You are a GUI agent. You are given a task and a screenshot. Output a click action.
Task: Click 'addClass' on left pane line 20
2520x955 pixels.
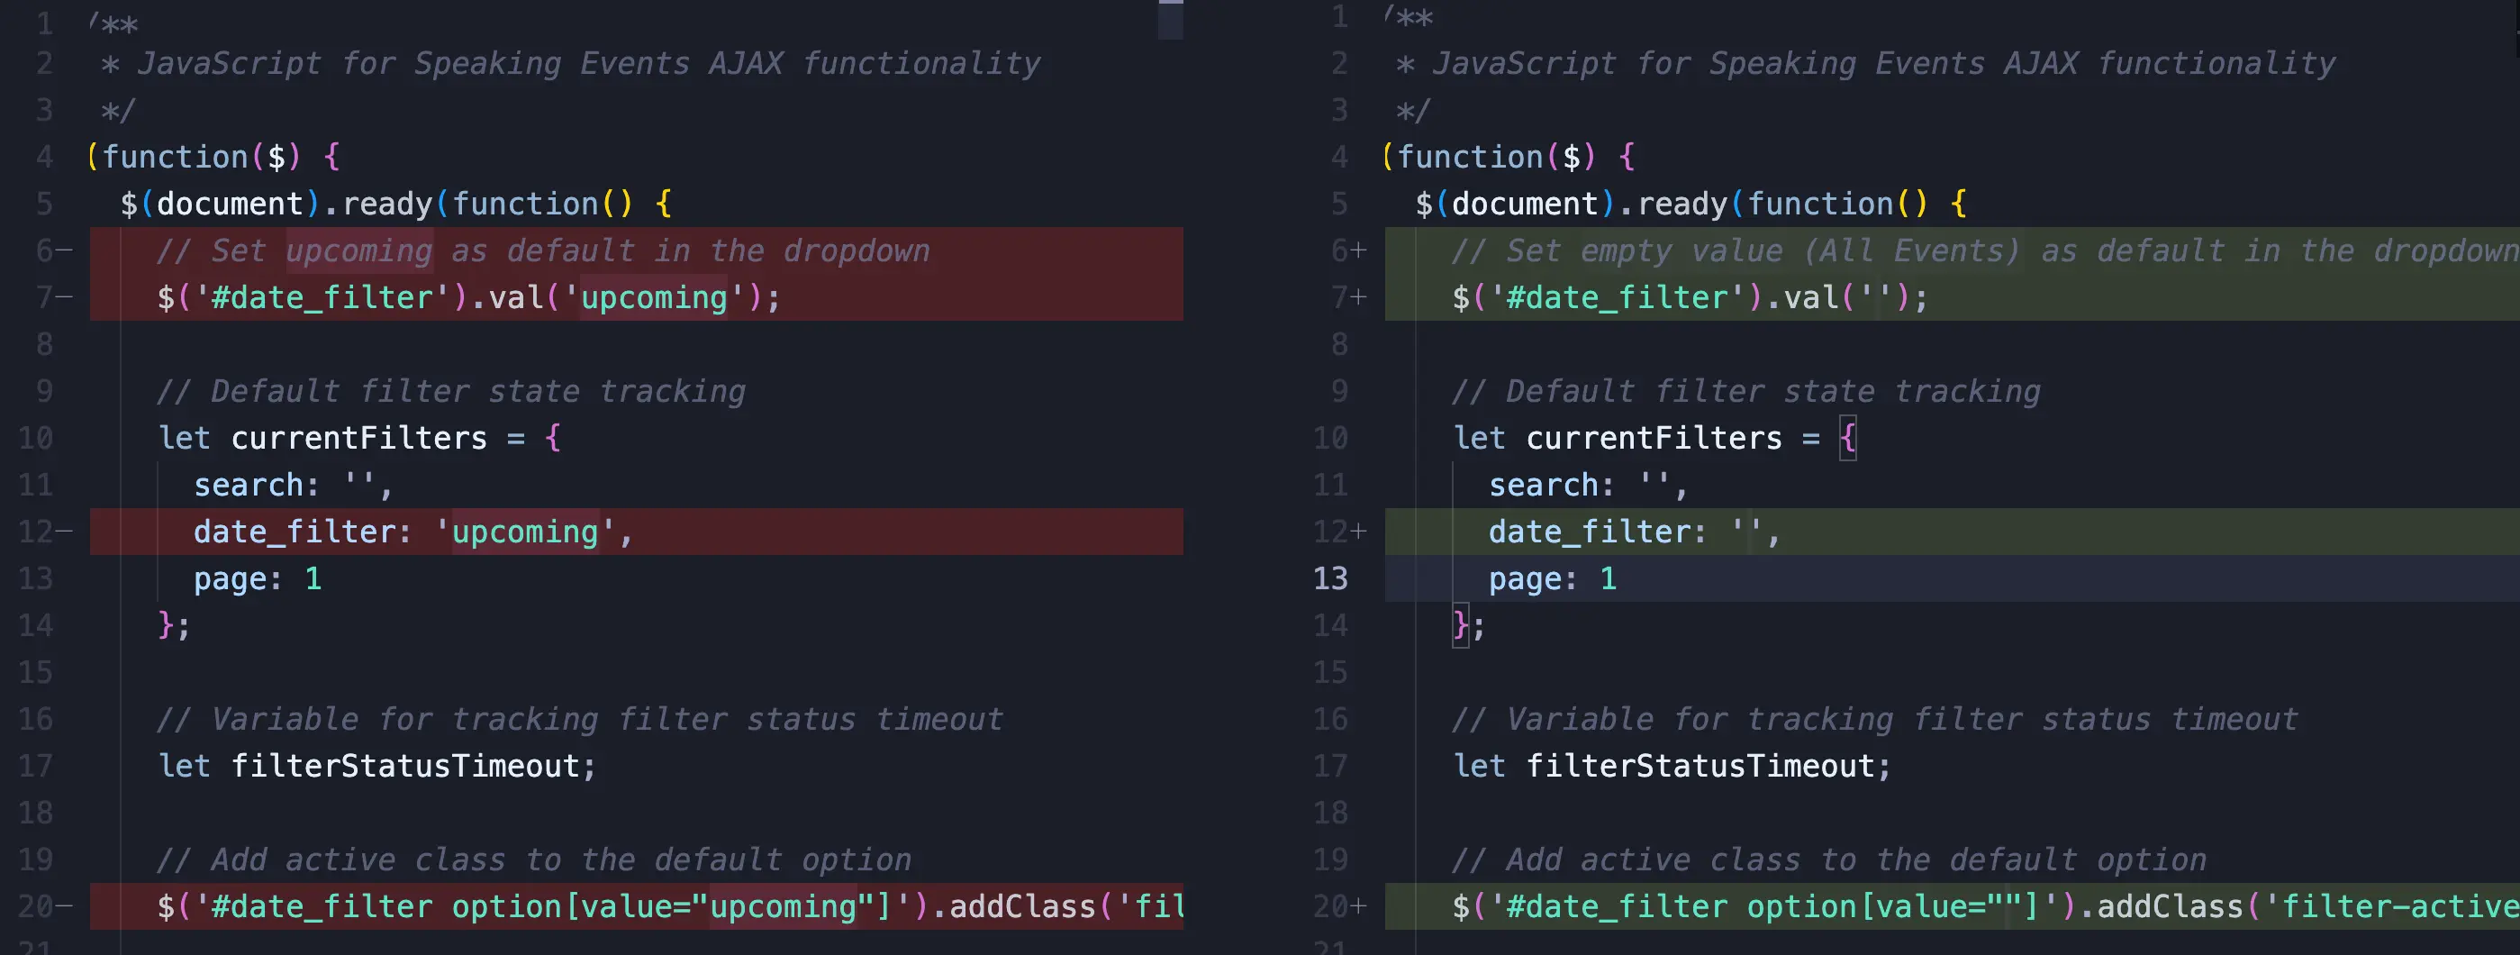pos(1022,906)
